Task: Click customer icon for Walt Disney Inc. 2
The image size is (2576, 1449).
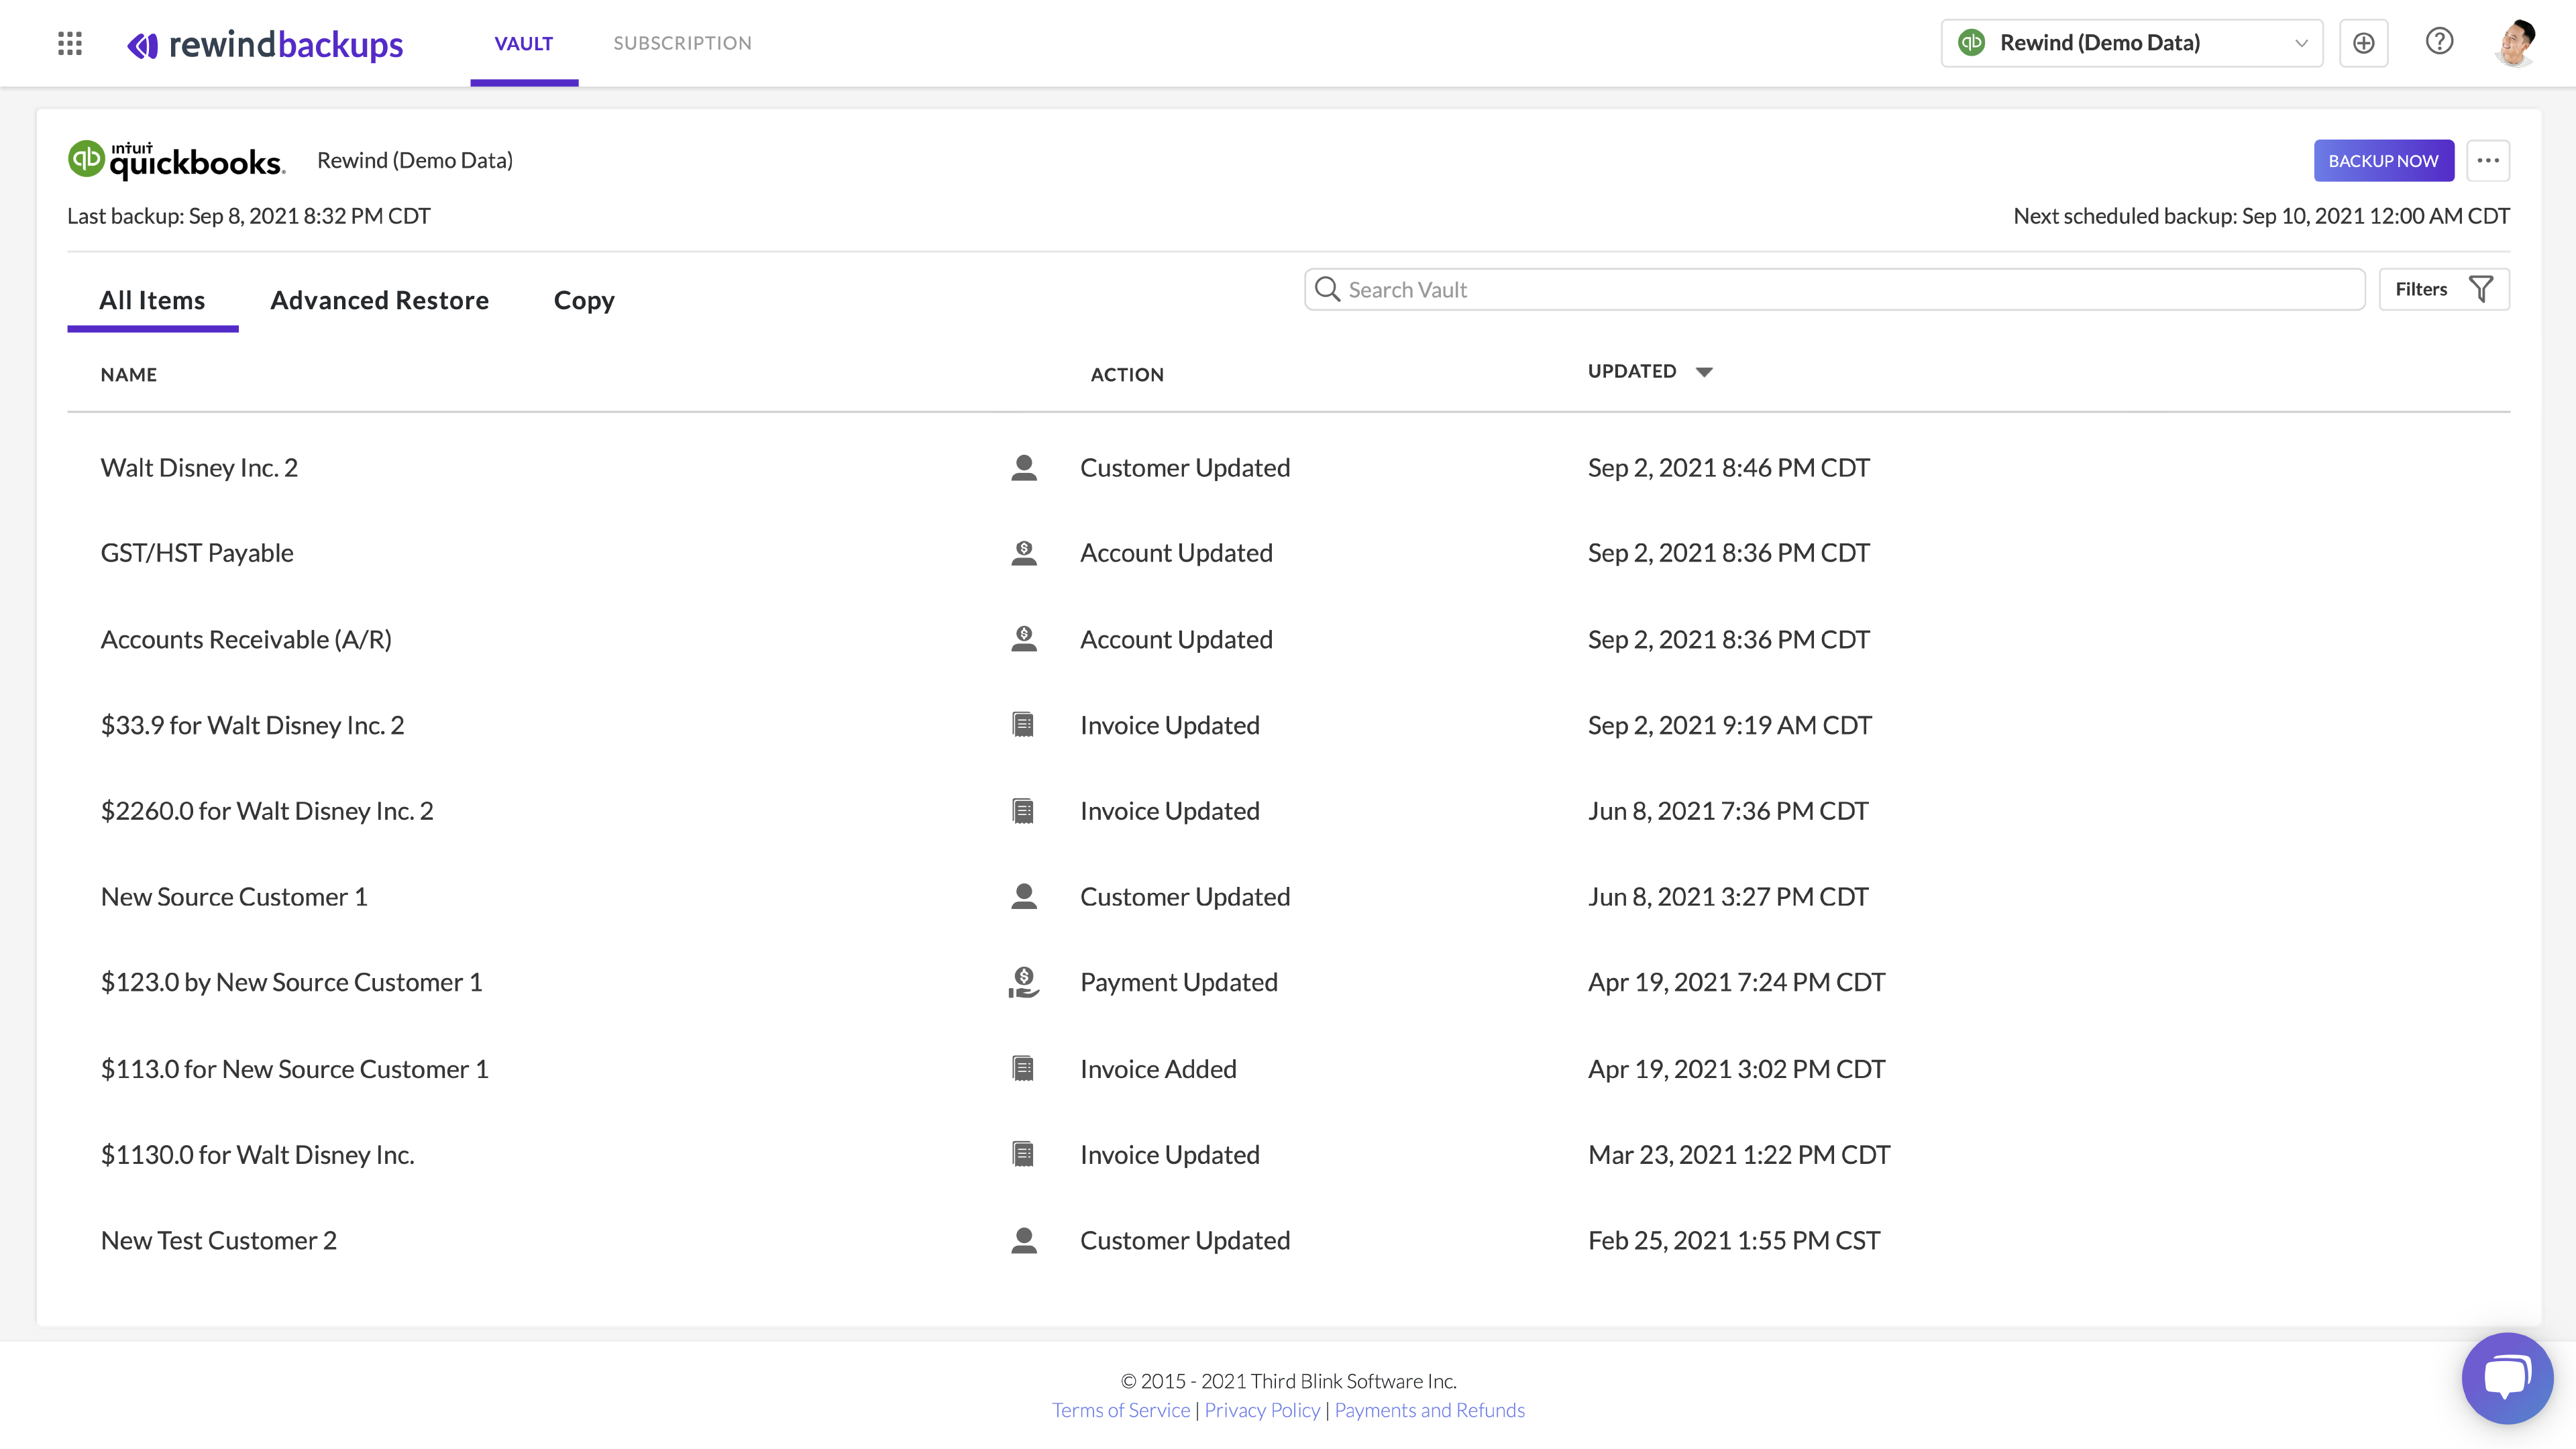Action: (1023, 468)
